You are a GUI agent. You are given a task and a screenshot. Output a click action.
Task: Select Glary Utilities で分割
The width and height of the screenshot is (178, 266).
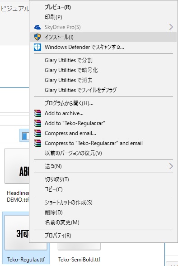click(x=103, y=60)
